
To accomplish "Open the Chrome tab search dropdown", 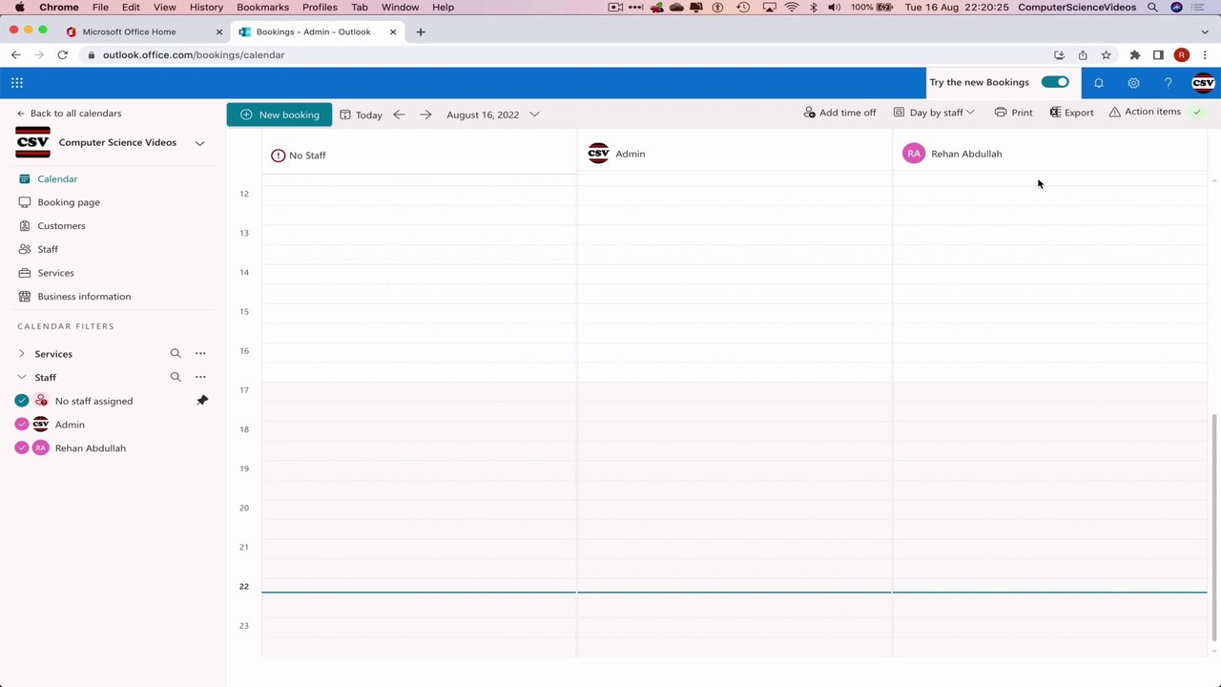I will (x=1205, y=31).
